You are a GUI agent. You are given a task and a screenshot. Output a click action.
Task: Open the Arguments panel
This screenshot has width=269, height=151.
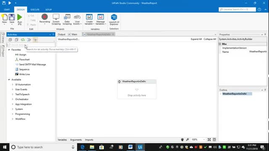tap(76, 140)
